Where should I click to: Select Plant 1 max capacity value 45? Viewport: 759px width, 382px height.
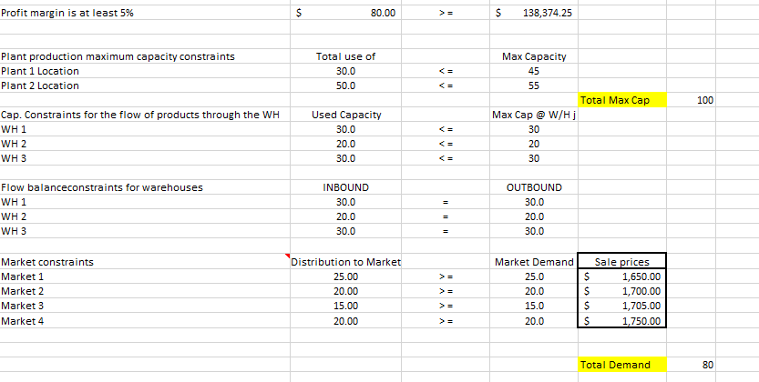pyautogui.click(x=534, y=71)
